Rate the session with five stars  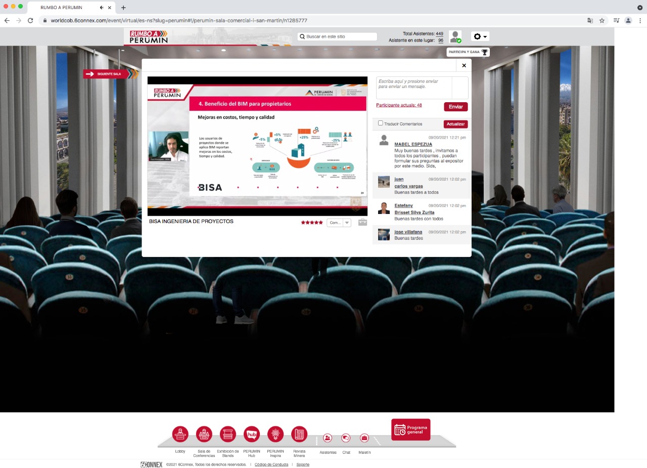tap(312, 223)
